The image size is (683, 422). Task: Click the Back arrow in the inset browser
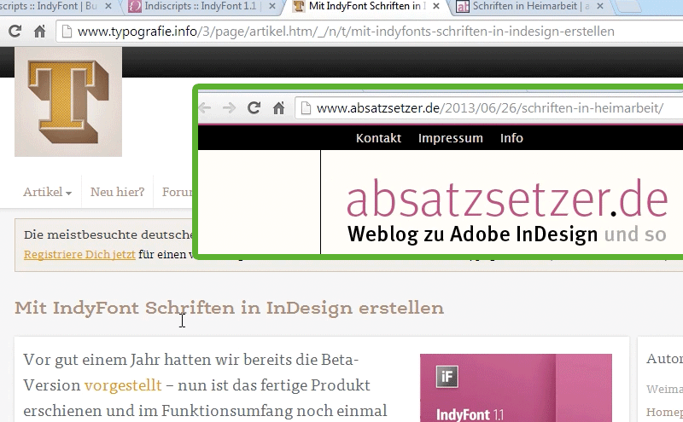[205, 108]
